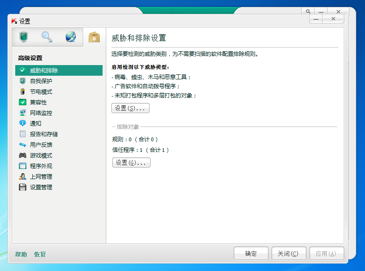
Task: Select 威胁和排除 in the sidebar
Action: pyautogui.click(x=59, y=70)
